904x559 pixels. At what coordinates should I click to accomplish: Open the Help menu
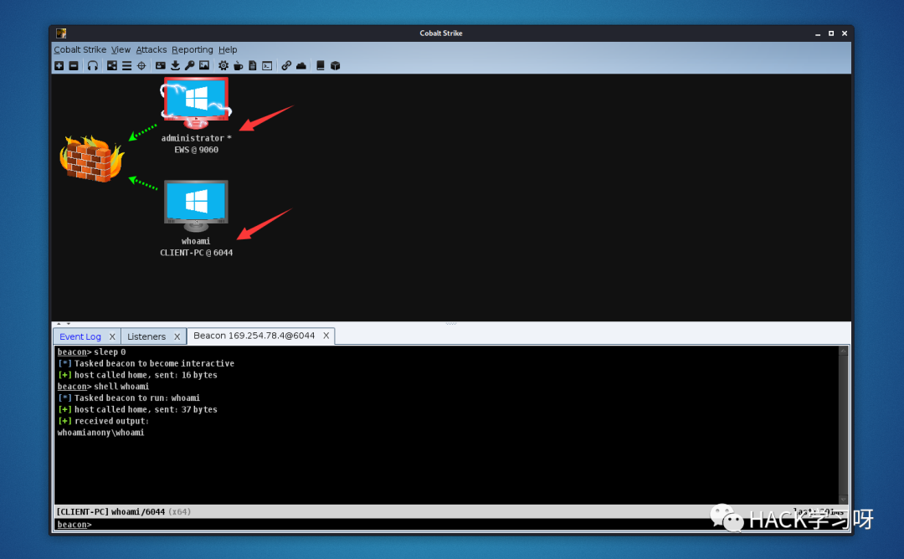point(228,49)
